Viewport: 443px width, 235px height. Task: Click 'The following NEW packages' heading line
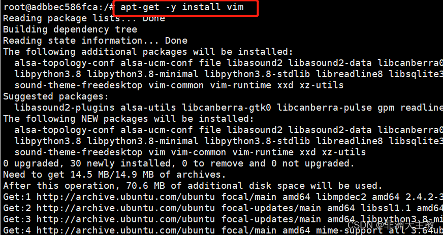(x=129, y=119)
